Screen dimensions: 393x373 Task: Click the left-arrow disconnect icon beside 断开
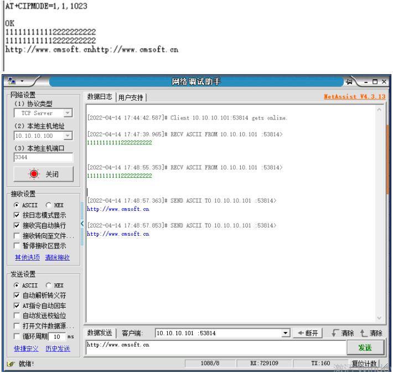(301, 333)
